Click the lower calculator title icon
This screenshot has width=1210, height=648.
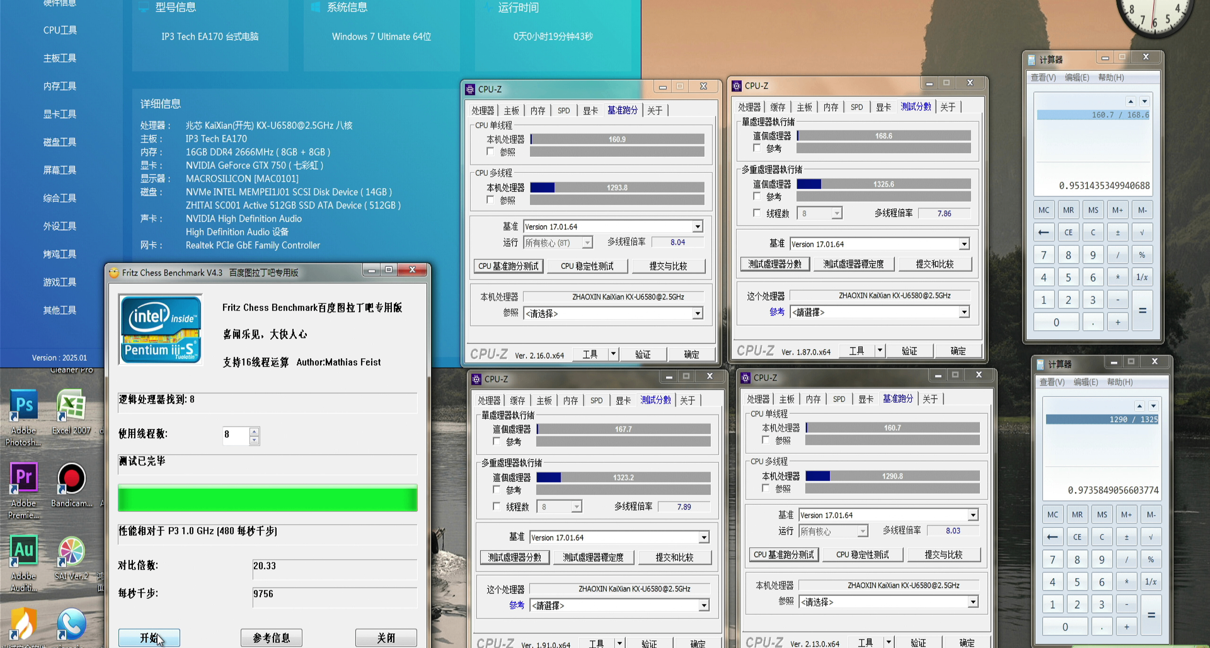pos(1040,364)
